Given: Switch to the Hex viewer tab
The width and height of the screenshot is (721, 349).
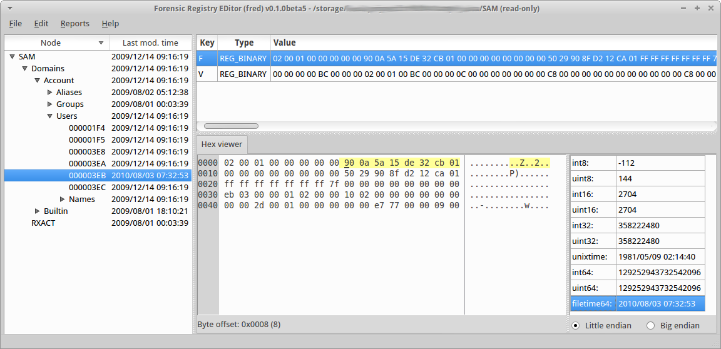Looking at the screenshot, I should pos(222,144).
